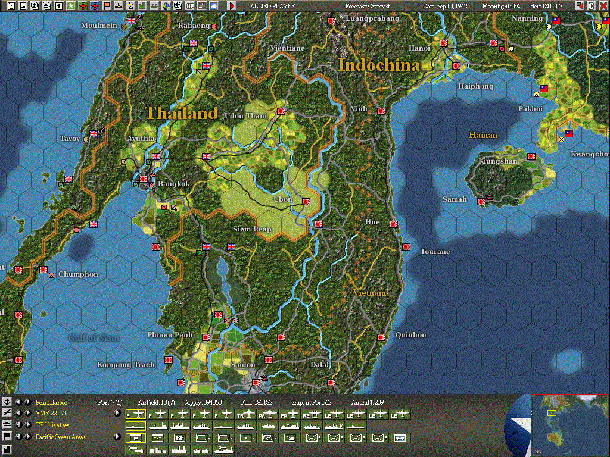
Task: Click the Japanese base marker at Ubon
Action: (x=306, y=202)
